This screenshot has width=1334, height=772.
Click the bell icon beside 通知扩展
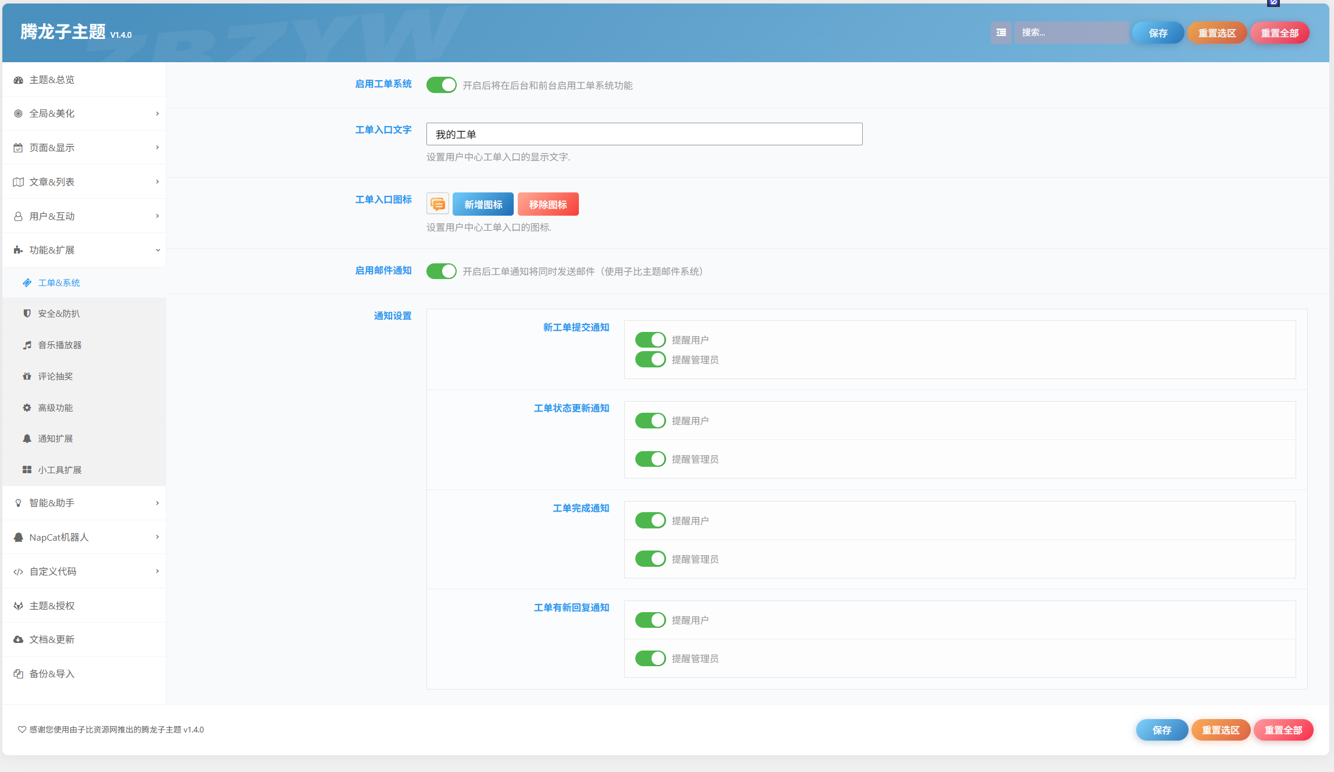pos(27,438)
